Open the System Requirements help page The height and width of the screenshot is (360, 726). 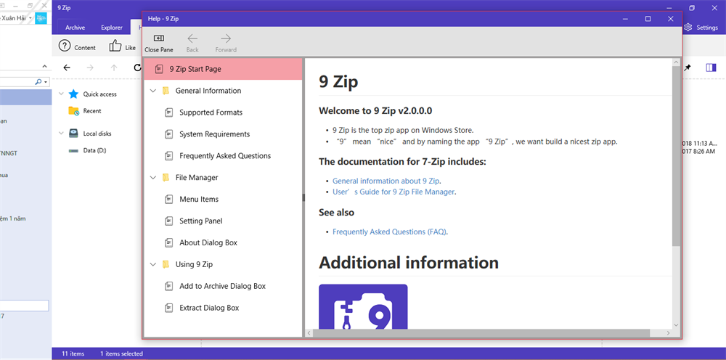pos(214,134)
